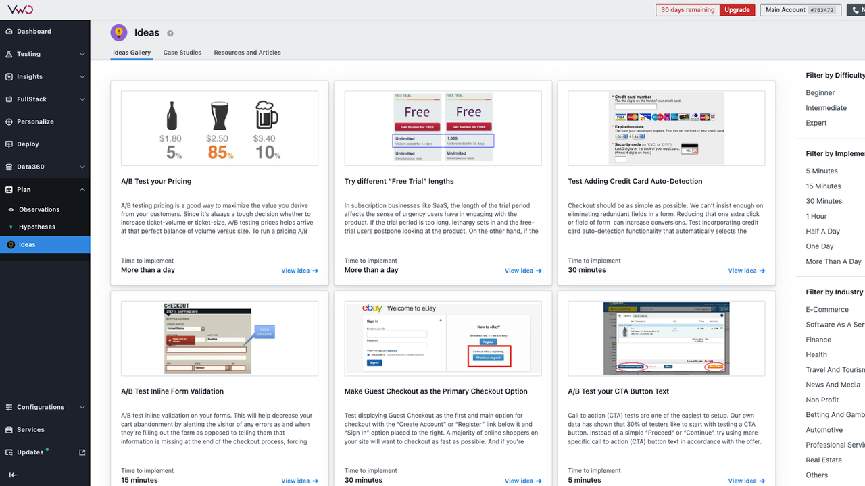View idea for A/B Test your Pricing
The width and height of the screenshot is (865, 486).
(300, 271)
